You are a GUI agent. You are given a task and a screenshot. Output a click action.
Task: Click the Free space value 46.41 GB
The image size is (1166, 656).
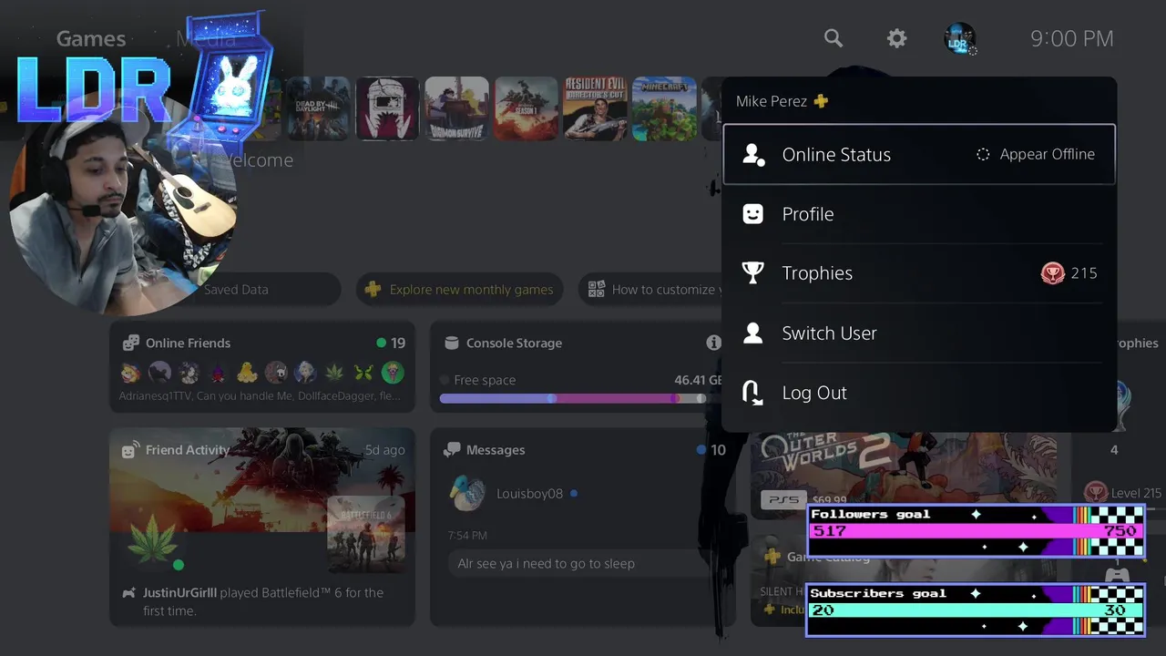click(698, 380)
